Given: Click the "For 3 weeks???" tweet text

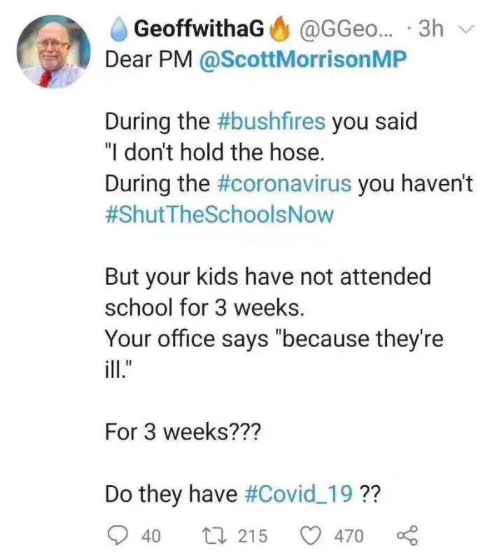Looking at the screenshot, I should click(182, 432).
